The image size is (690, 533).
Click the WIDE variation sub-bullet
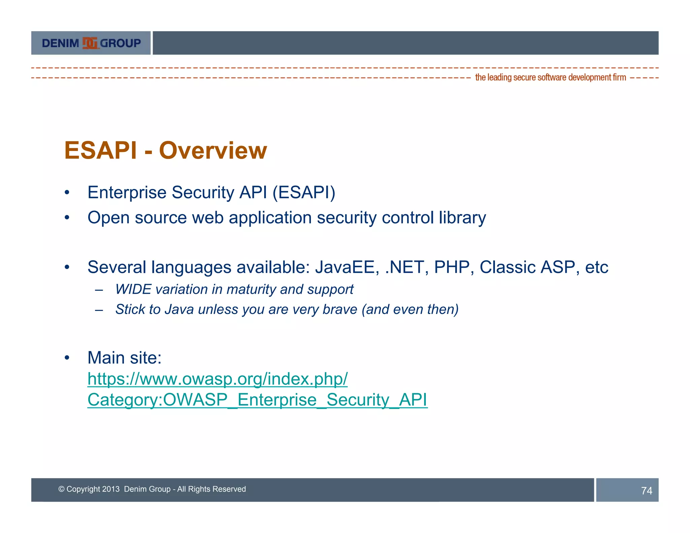(x=234, y=289)
